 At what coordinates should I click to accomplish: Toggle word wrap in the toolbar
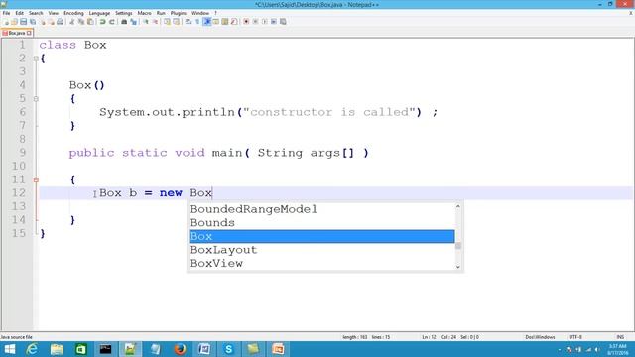[188, 22]
